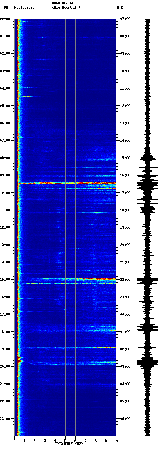
Task: Click the 06:00 UTC time tick label
Action: point(125,419)
